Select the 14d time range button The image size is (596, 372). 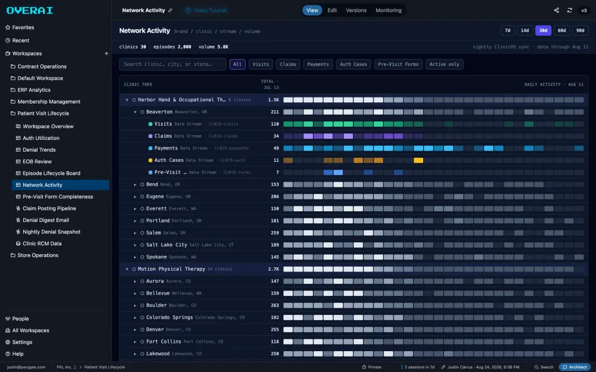pyautogui.click(x=525, y=30)
